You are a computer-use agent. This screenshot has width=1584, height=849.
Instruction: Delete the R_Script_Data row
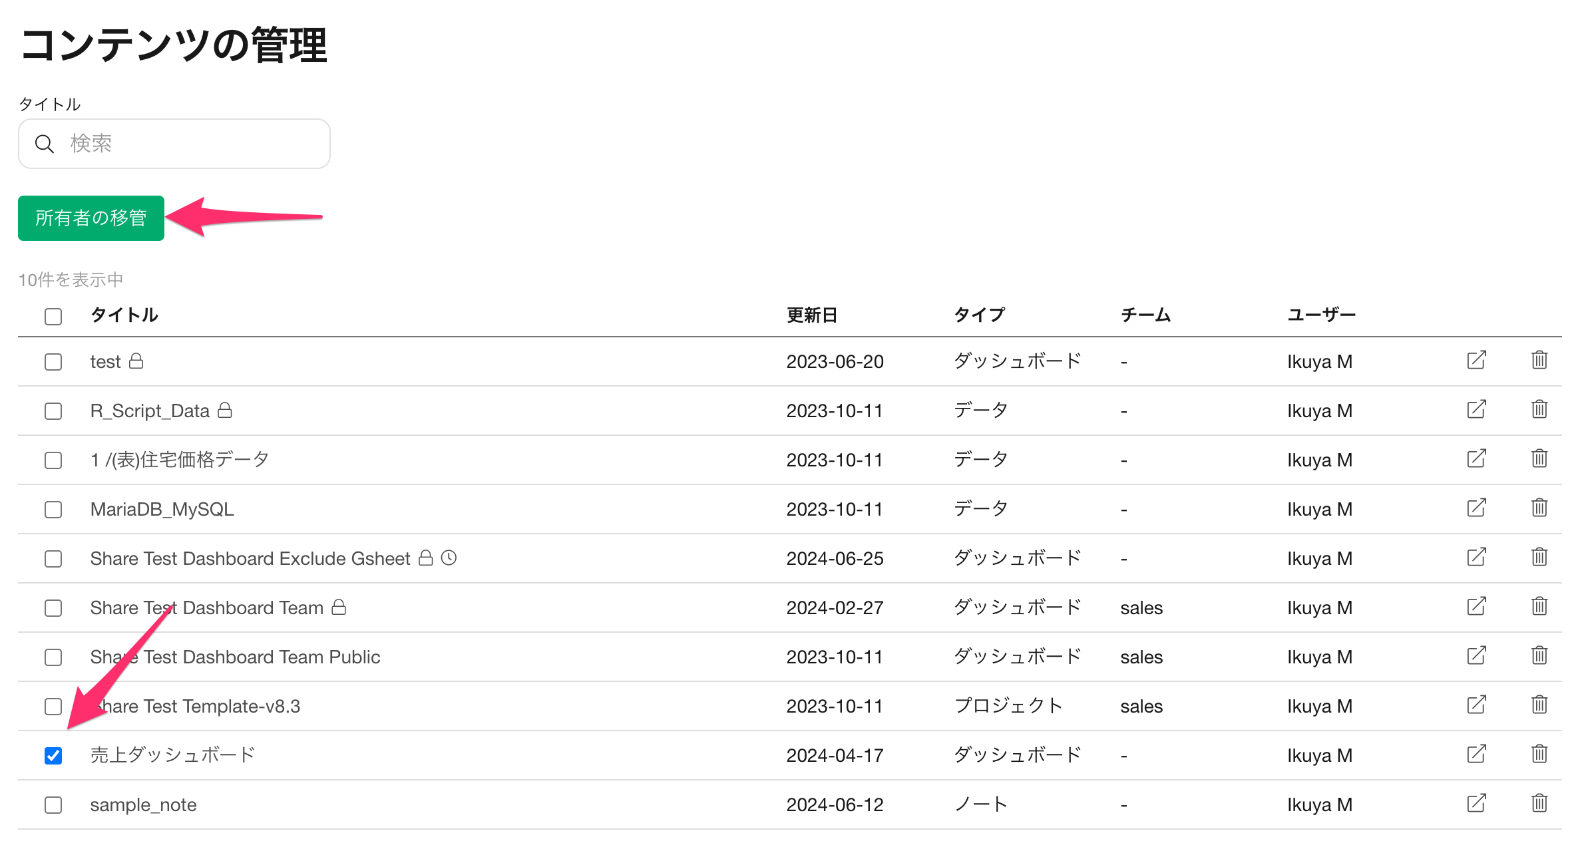(1539, 410)
